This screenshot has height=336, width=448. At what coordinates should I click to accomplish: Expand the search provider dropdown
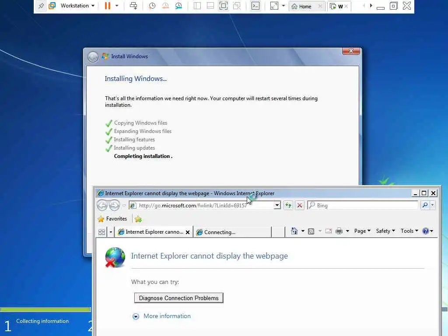(x=432, y=205)
